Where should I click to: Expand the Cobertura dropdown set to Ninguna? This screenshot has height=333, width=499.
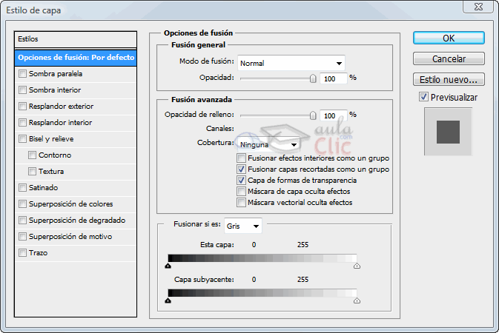(268, 145)
